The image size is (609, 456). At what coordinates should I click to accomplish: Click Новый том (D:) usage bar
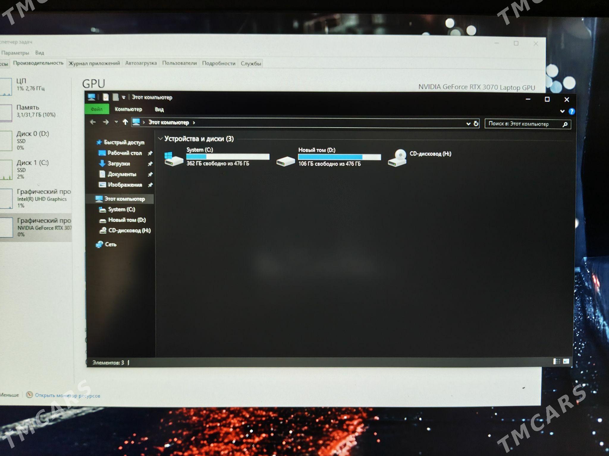pos(339,157)
